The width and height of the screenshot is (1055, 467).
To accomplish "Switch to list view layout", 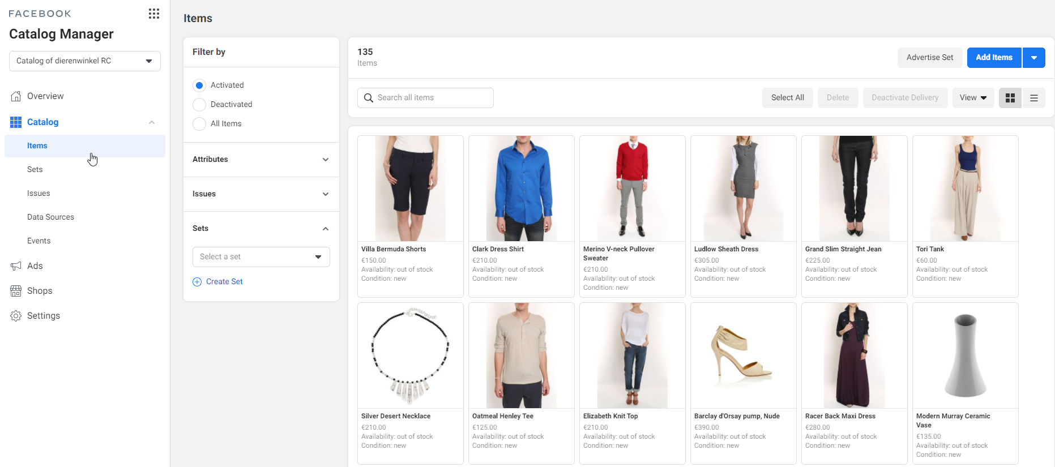I will pyautogui.click(x=1033, y=98).
